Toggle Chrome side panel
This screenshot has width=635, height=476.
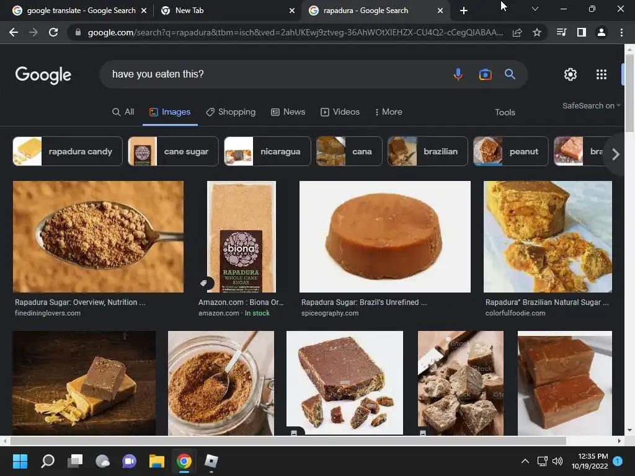tap(582, 32)
